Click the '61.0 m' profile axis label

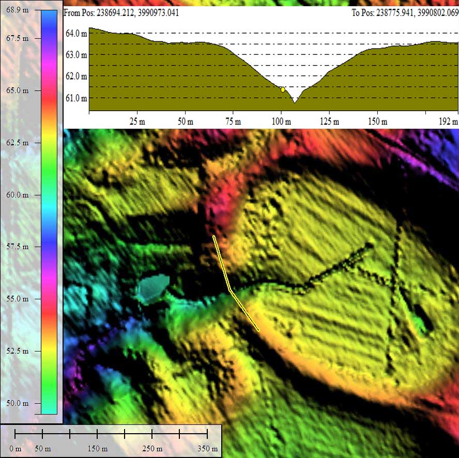coord(76,98)
